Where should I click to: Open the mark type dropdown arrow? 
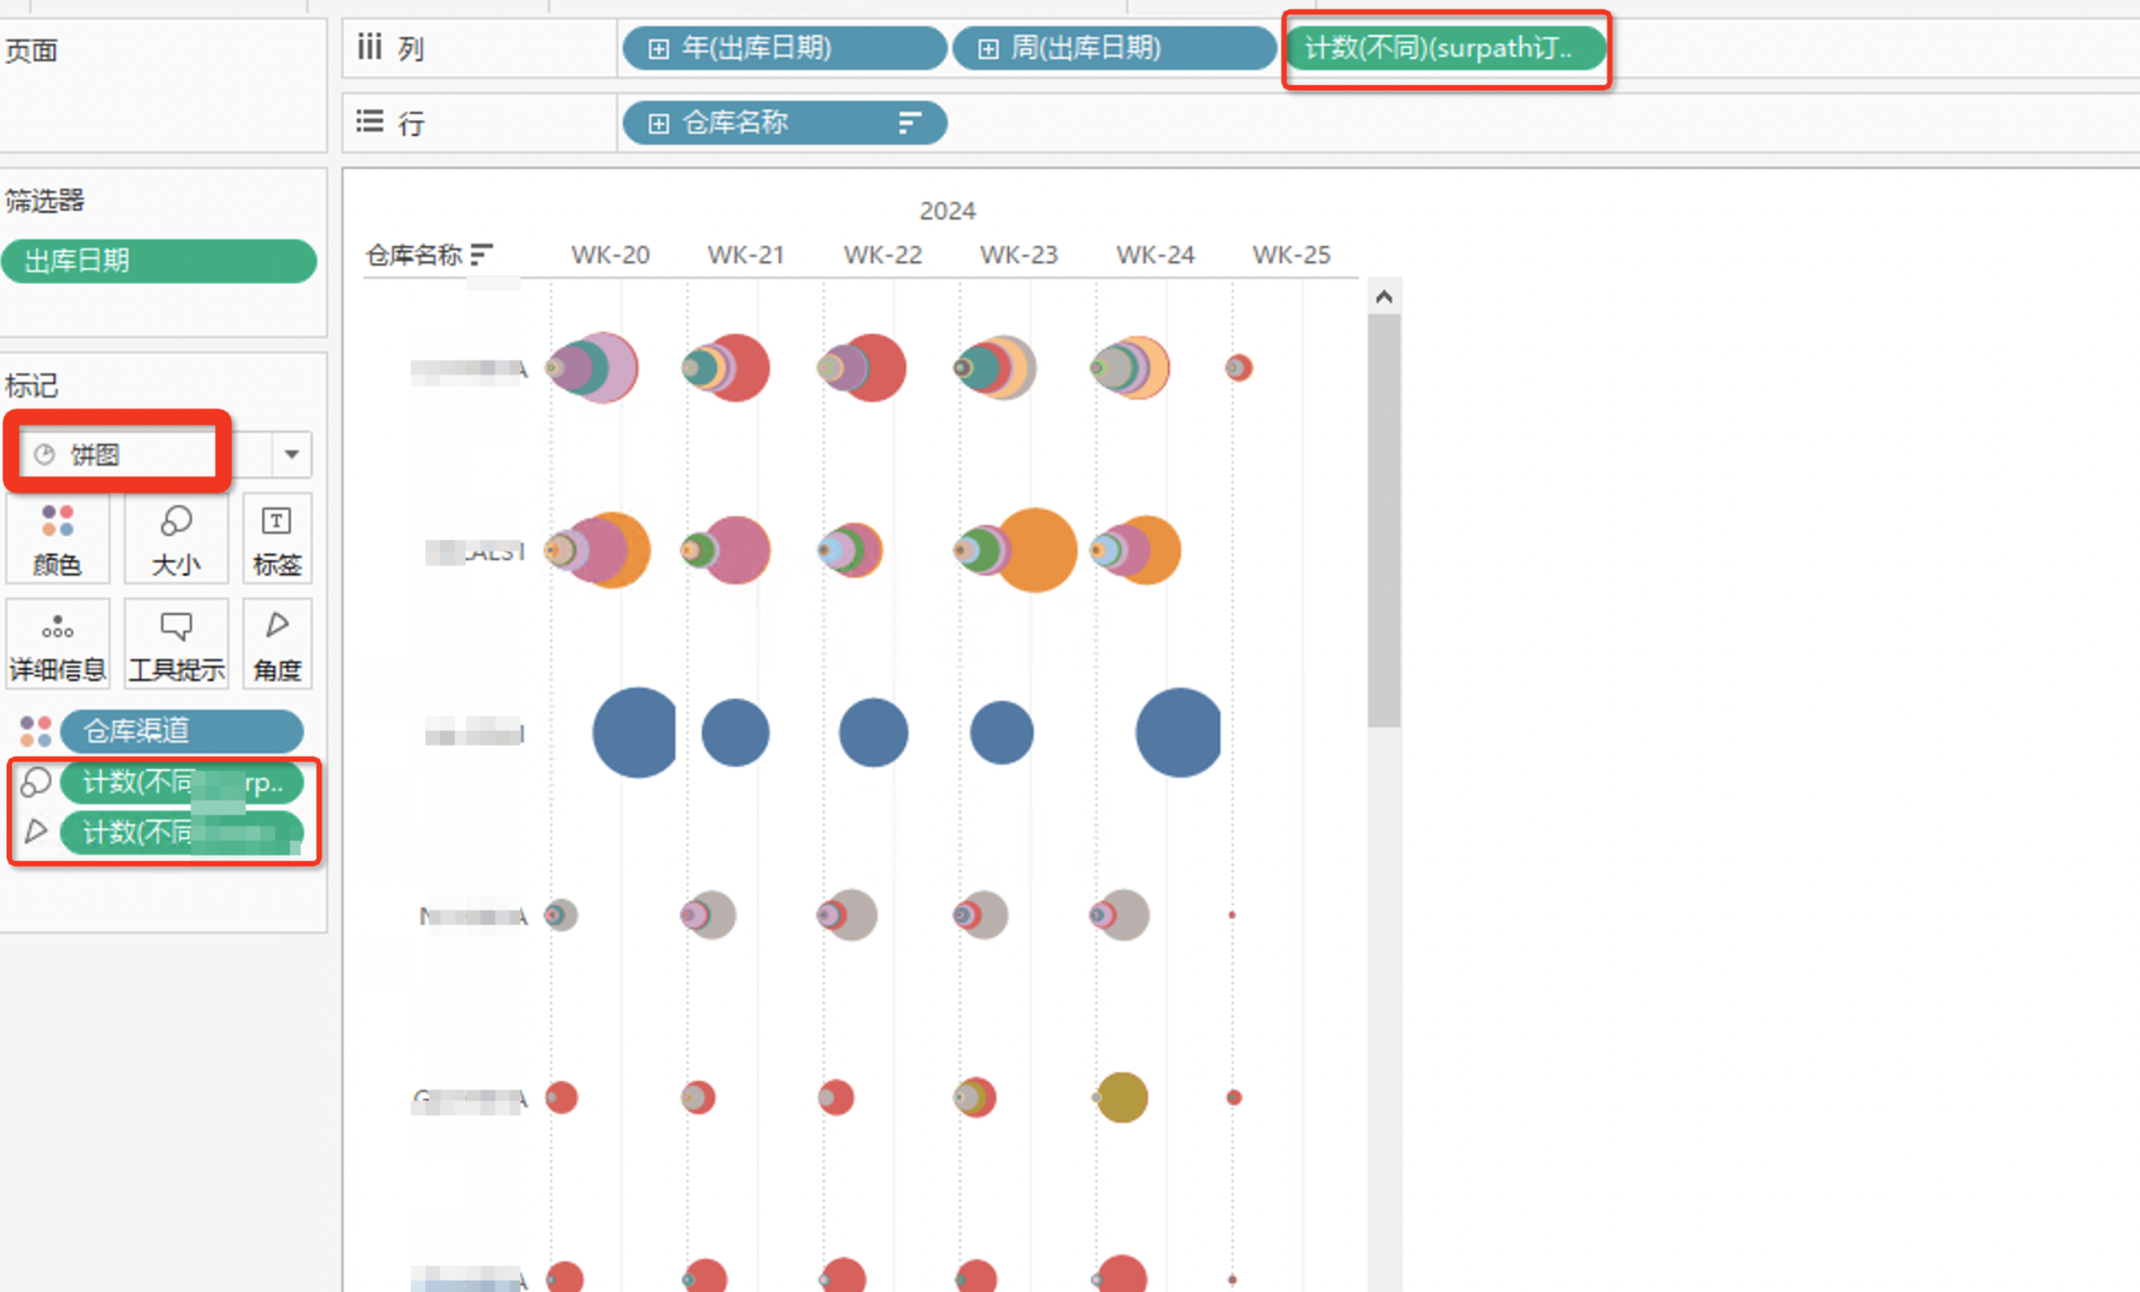pos(291,454)
